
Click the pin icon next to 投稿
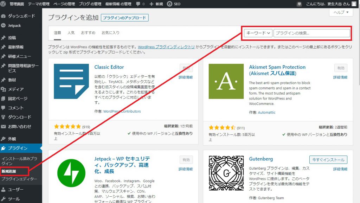(3, 38)
